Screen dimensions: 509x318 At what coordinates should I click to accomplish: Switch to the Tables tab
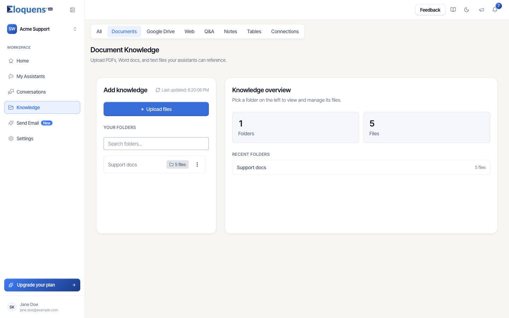click(x=254, y=31)
